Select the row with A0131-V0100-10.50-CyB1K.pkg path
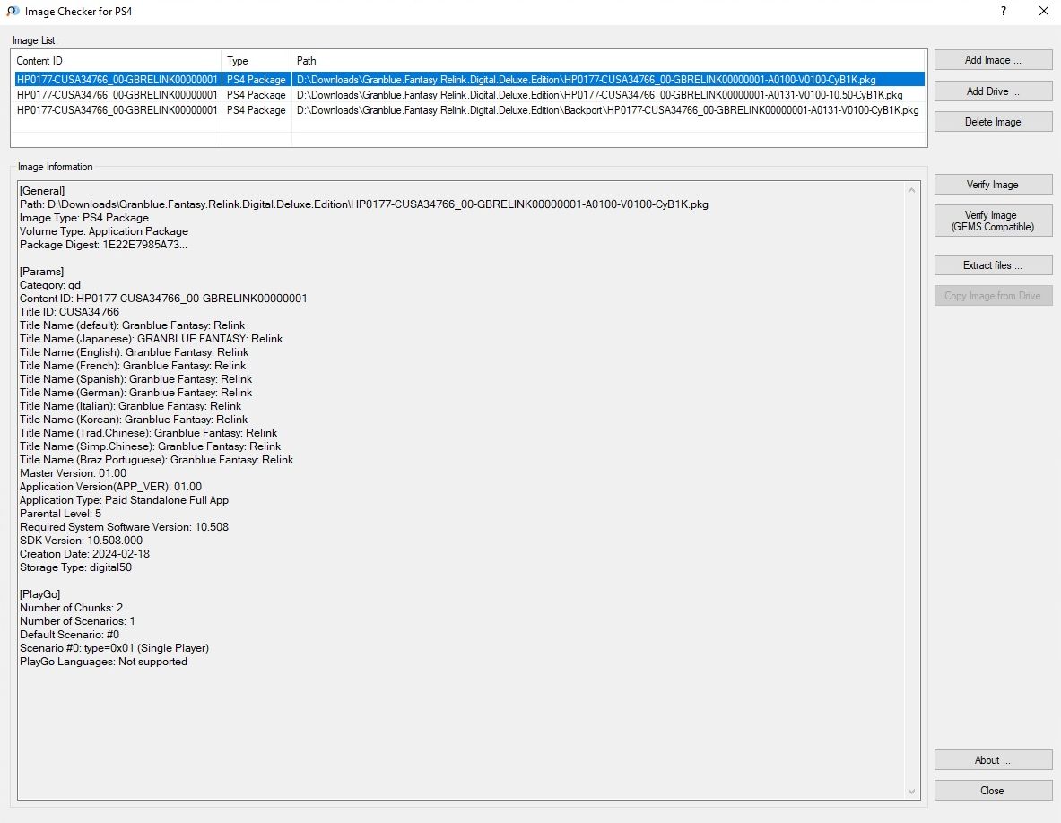Screen dimensions: 1061x823 [x=470, y=95]
